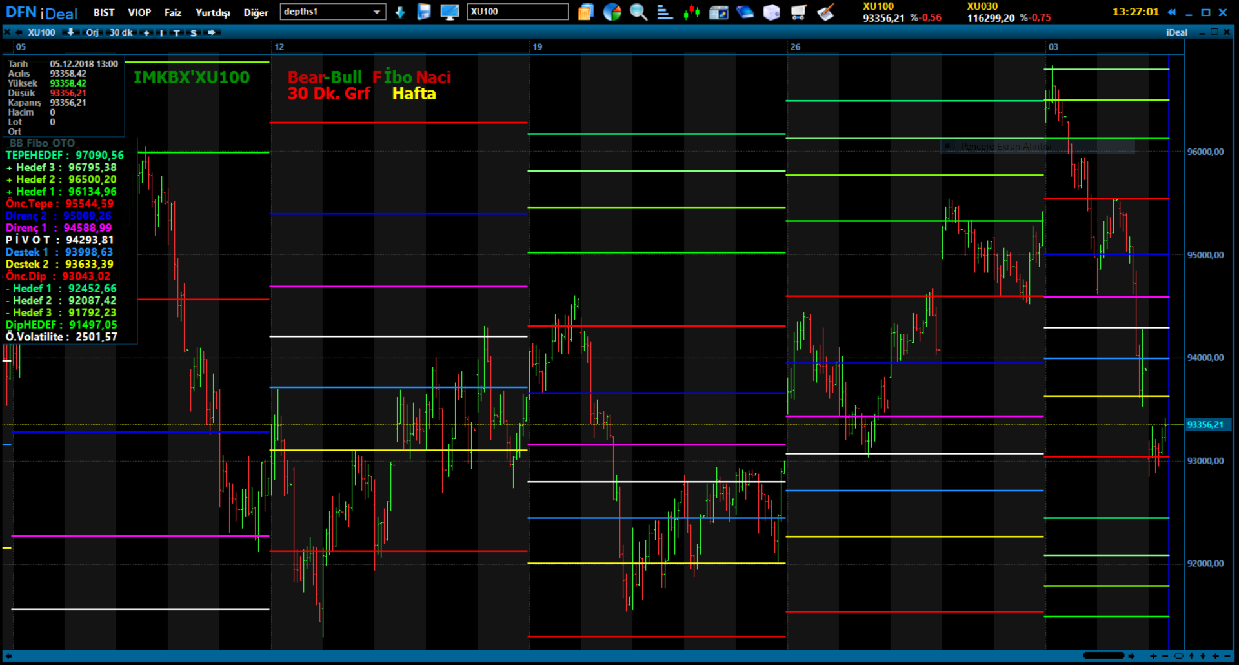Click down arrow button in chart toolbar
Viewport: 1239px width, 665px height.
click(x=70, y=32)
